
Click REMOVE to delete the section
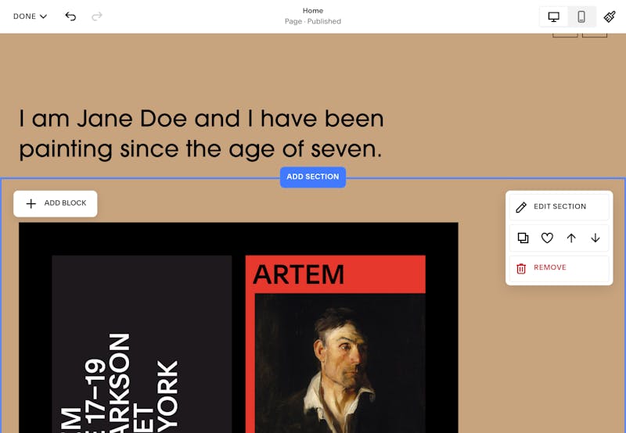click(x=559, y=268)
